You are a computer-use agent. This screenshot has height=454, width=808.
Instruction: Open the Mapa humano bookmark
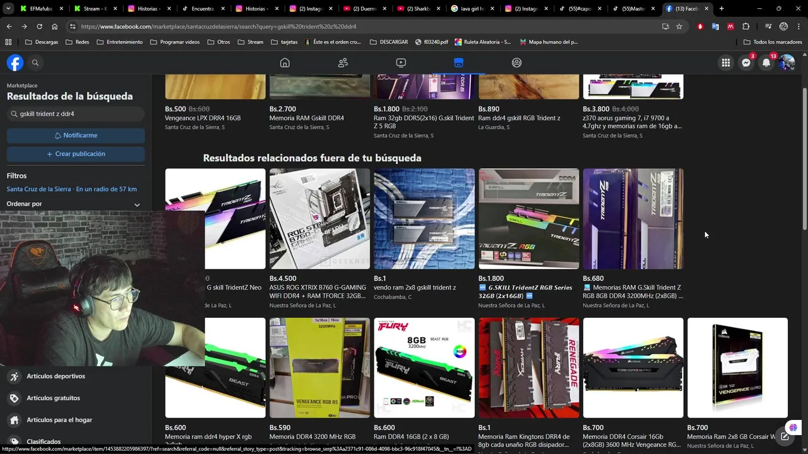(548, 42)
